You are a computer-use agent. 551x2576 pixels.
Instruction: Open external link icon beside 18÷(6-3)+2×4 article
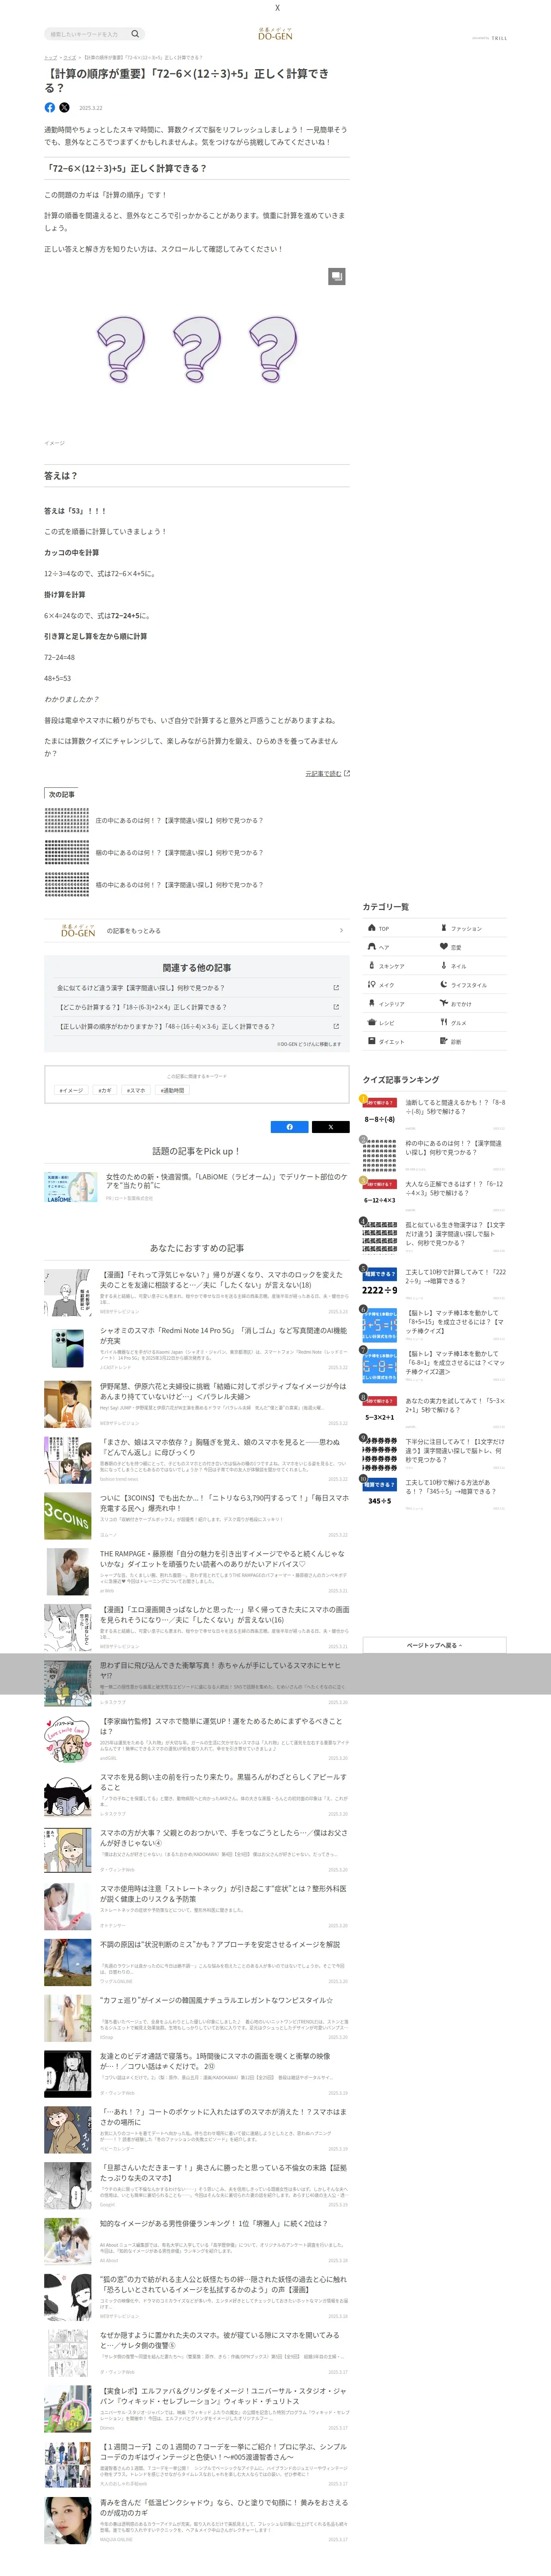click(x=336, y=1007)
